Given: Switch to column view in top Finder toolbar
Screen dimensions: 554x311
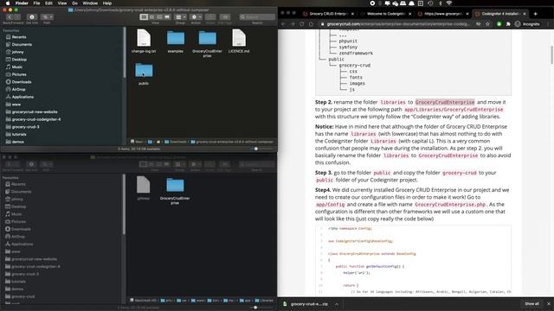Looking at the screenshot, I should click(x=159, y=17).
